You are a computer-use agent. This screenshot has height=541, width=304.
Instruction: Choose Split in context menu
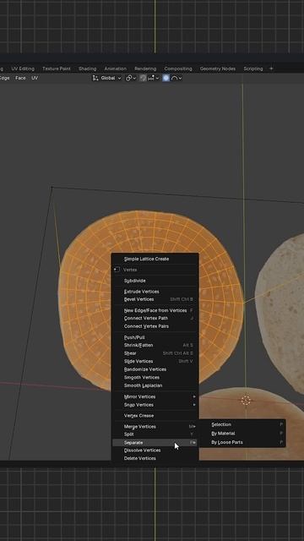[x=155, y=434]
